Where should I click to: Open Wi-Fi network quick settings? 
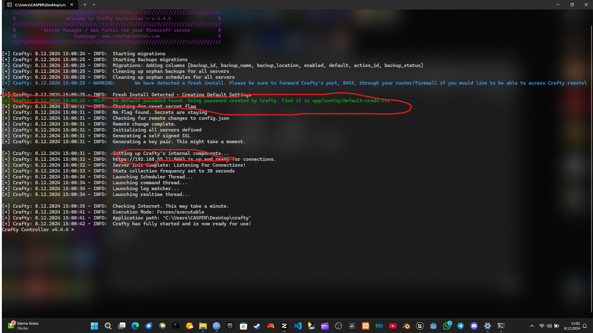tap(542, 326)
